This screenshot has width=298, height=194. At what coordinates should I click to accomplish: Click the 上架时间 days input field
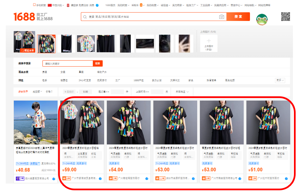[157, 92]
